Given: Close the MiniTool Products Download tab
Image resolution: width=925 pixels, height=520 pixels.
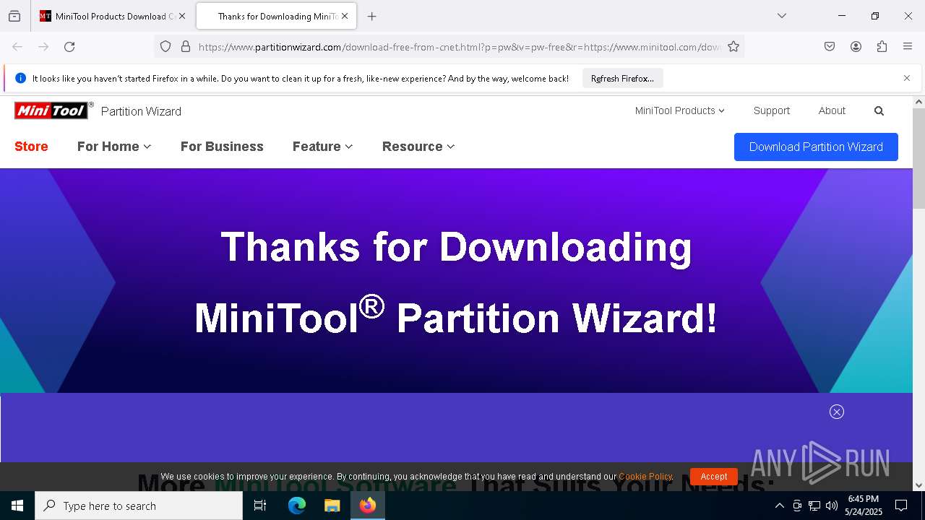Looking at the screenshot, I should click(x=181, y=16).
